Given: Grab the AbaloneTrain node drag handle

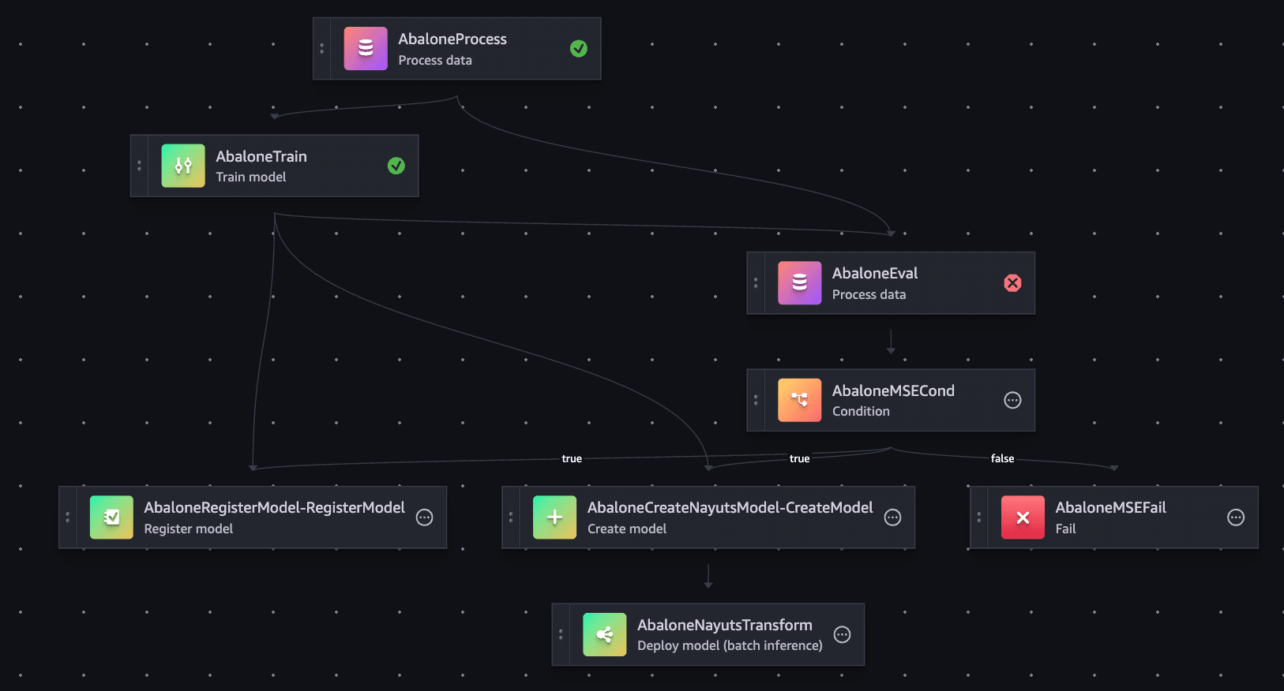Looking at the screenshot, I should tap(139, 166).
